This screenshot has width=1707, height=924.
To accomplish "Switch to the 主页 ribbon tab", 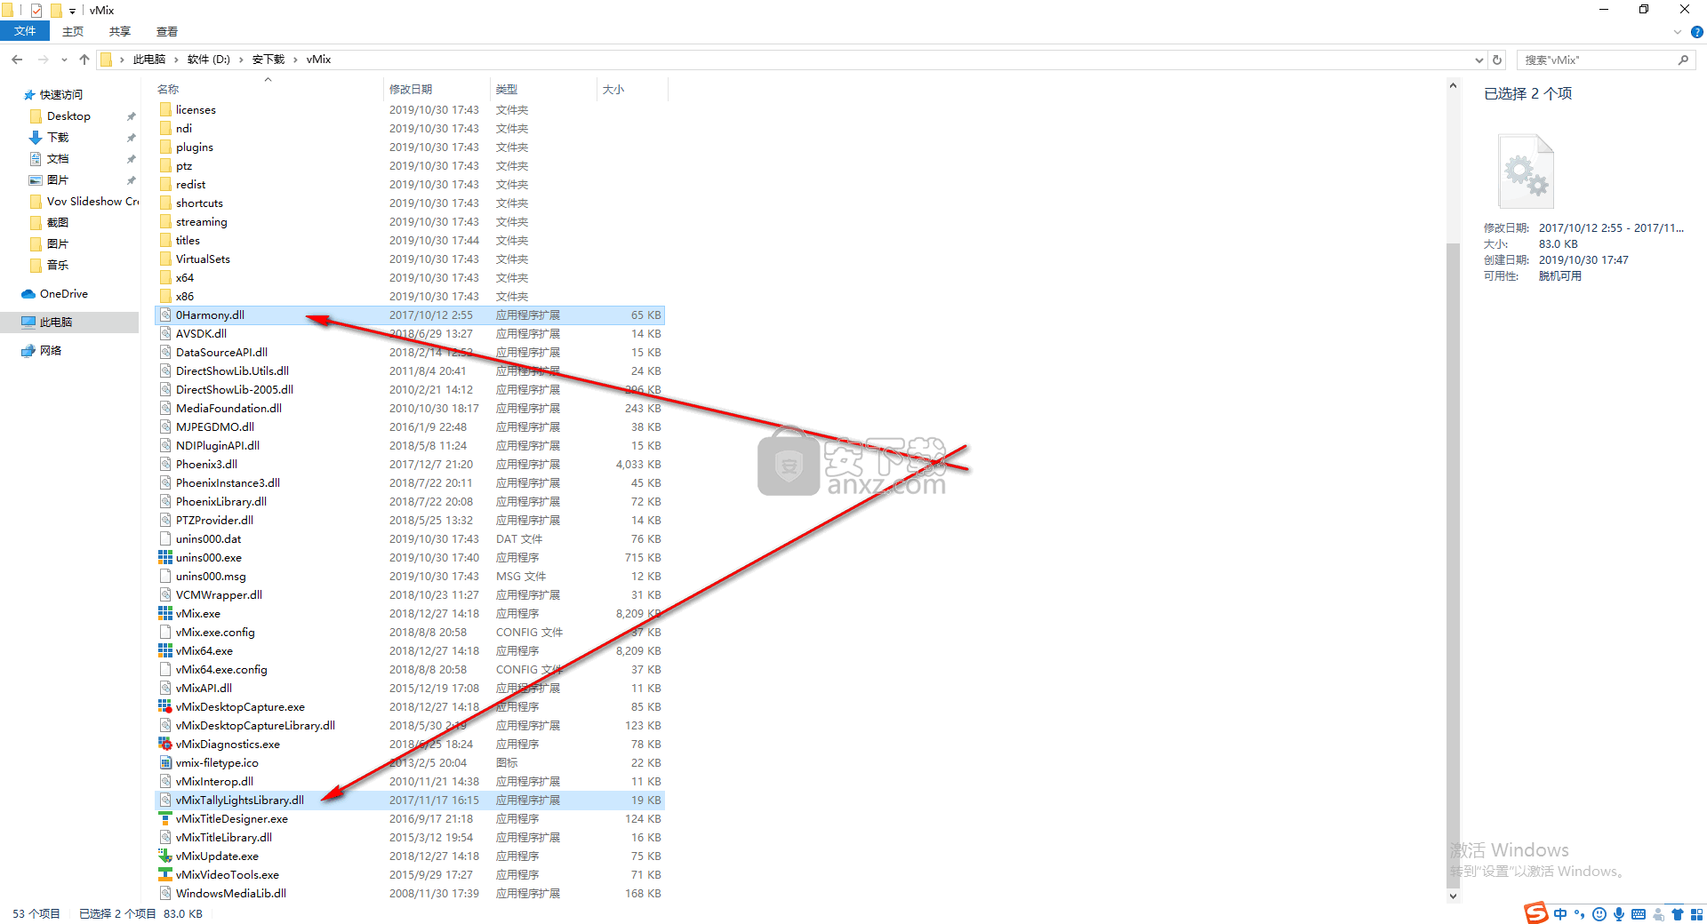I will click(x=73, y=31).
